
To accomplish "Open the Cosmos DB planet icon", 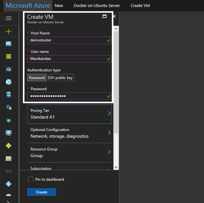I will point(8,120).
